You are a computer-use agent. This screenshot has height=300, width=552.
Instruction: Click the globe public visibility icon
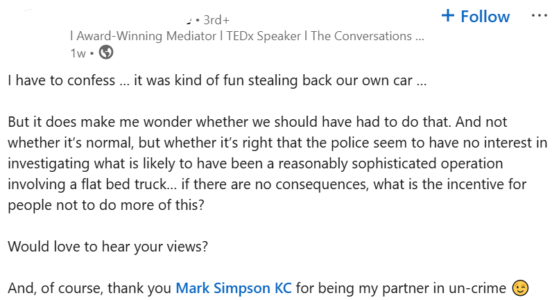click(106, 53)
